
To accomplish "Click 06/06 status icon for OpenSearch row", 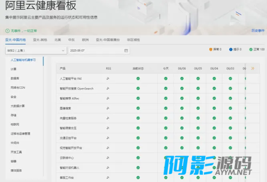I will pyautogui.click(x=182, y=89).
